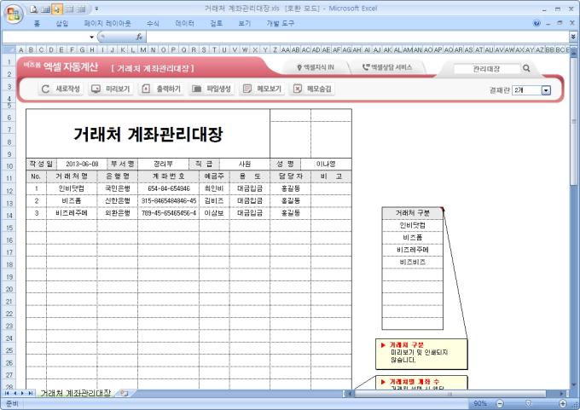Select the 사원 position cell

coord(245,165)
